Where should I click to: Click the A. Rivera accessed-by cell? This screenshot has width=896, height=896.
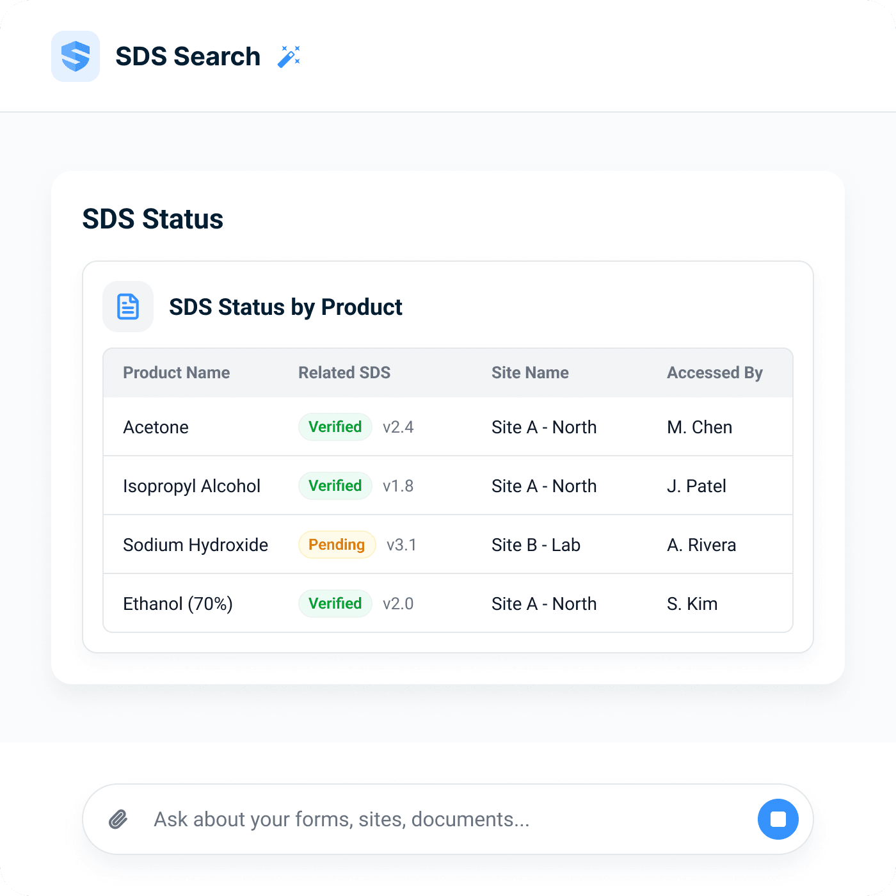(x=701, y=545)
